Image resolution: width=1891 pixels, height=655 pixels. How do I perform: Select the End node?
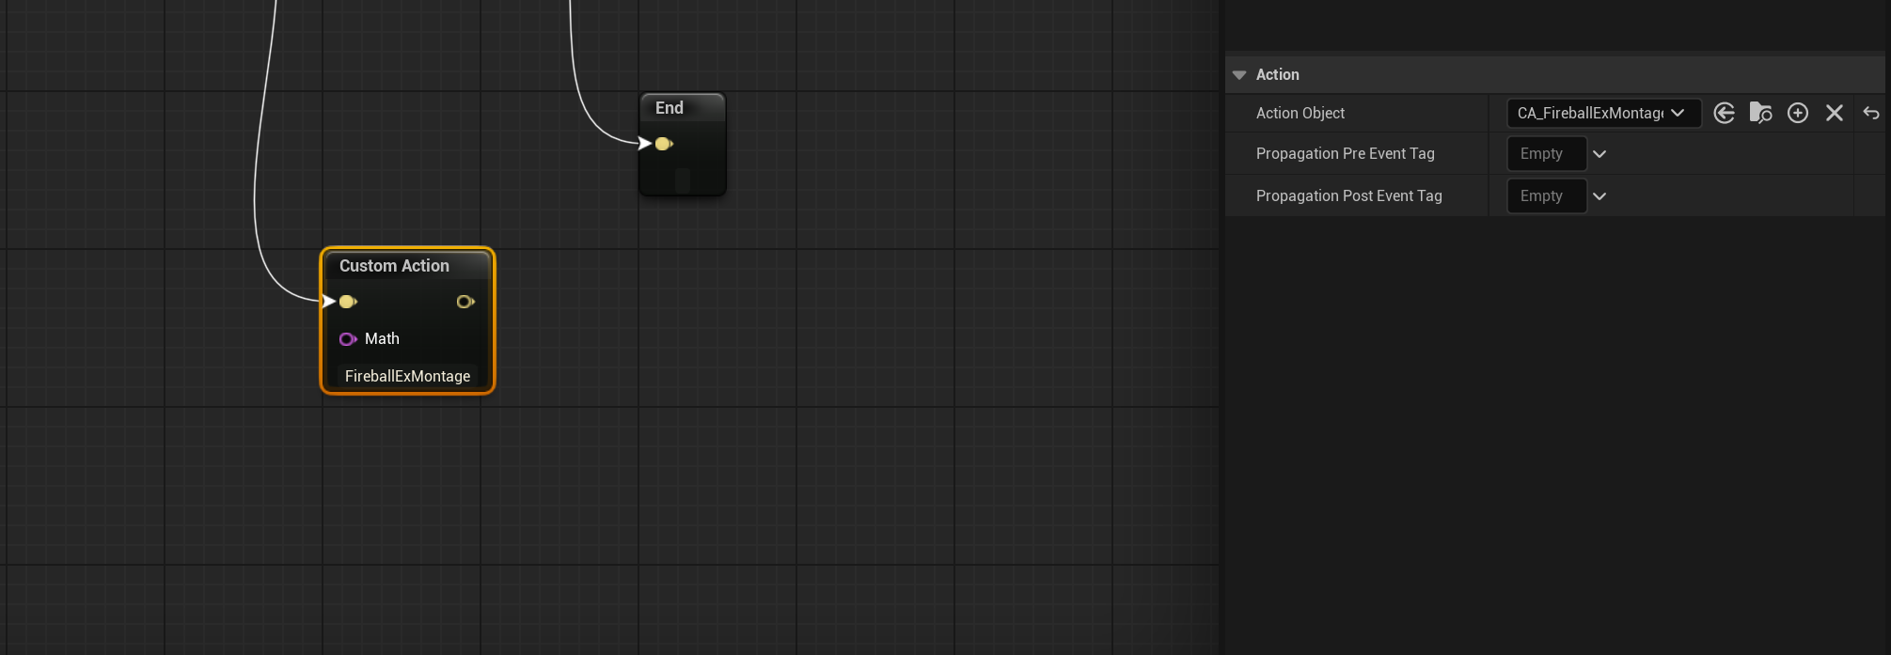pyautogui.click(x=683, y=145)
